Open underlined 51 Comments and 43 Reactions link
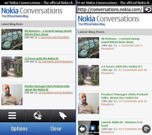 point(56,61)
